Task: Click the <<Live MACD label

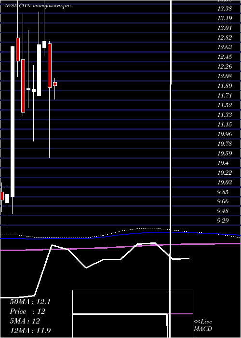Action: [x=203, y=325]
